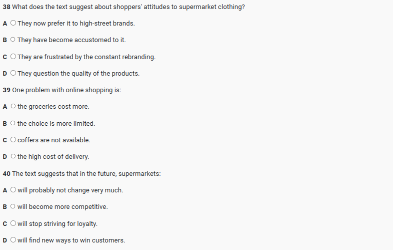
Task: Click the bold letter B under question 39
Action: [5, 123]
